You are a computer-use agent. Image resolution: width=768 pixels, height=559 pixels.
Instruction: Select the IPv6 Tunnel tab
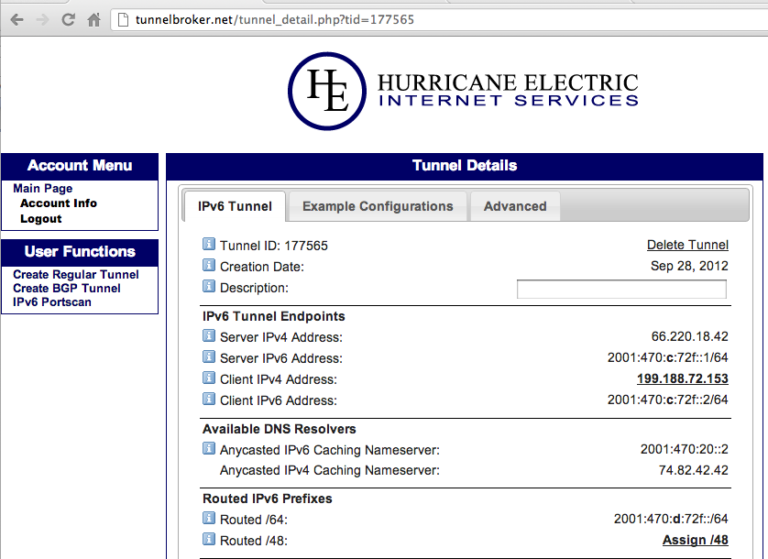pyautogui.click(x=235, y=206)
